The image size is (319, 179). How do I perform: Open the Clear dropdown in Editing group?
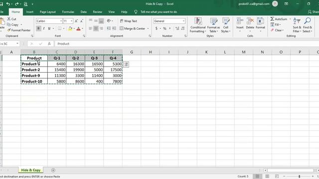tap(277, 30)
